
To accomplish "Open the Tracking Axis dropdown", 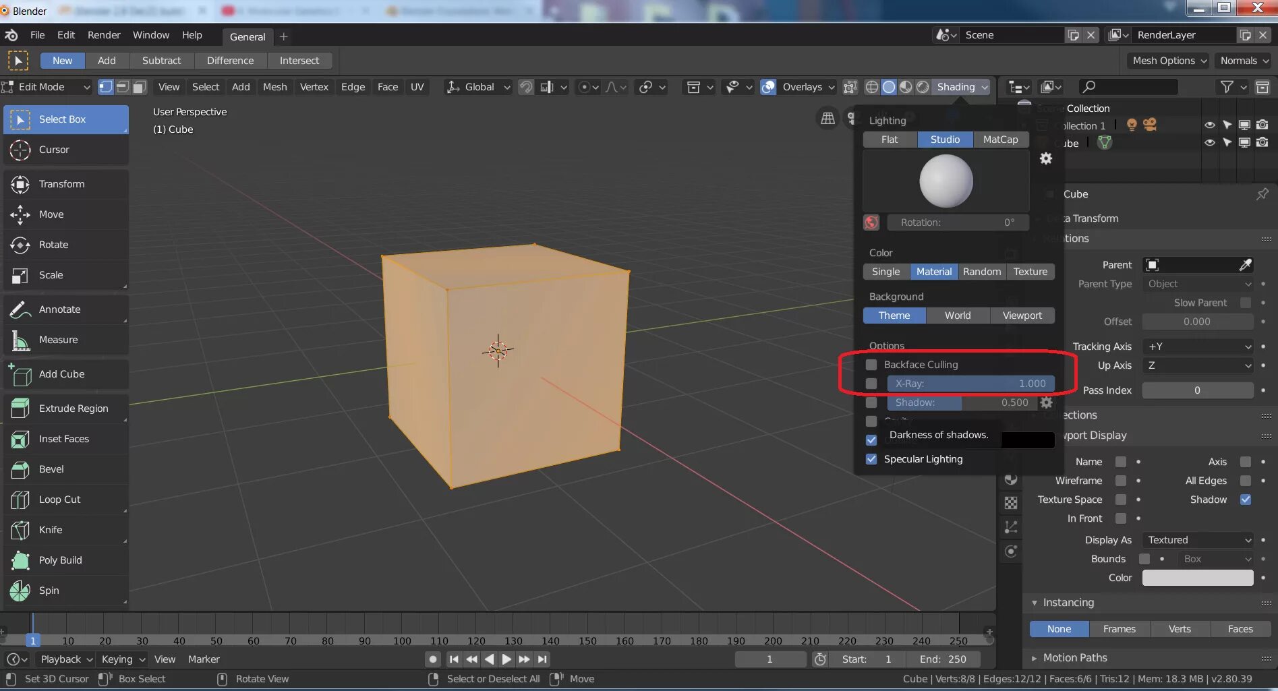I will (x=1198, y=347).
